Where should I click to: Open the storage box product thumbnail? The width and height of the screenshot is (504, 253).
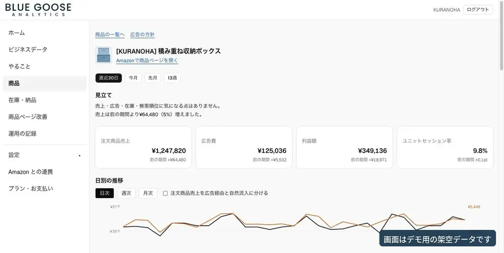coord(103,55)
